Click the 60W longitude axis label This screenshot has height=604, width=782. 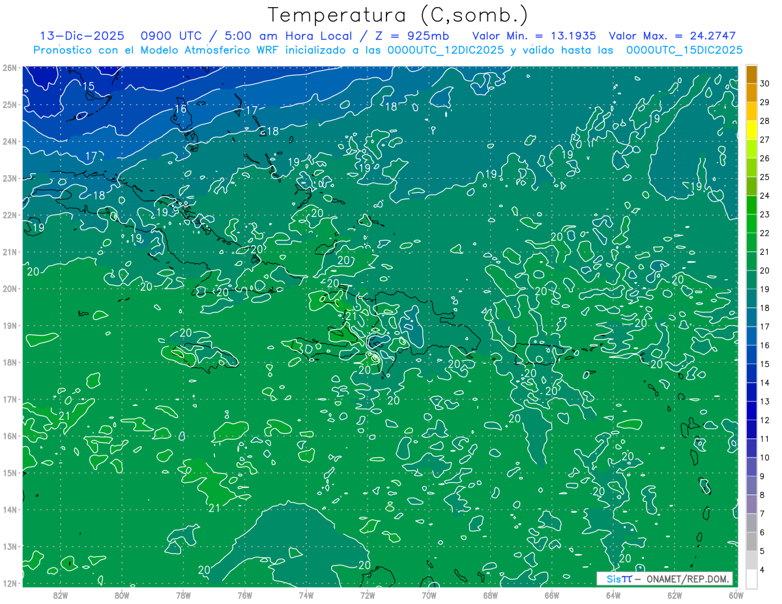coord(735,595)
